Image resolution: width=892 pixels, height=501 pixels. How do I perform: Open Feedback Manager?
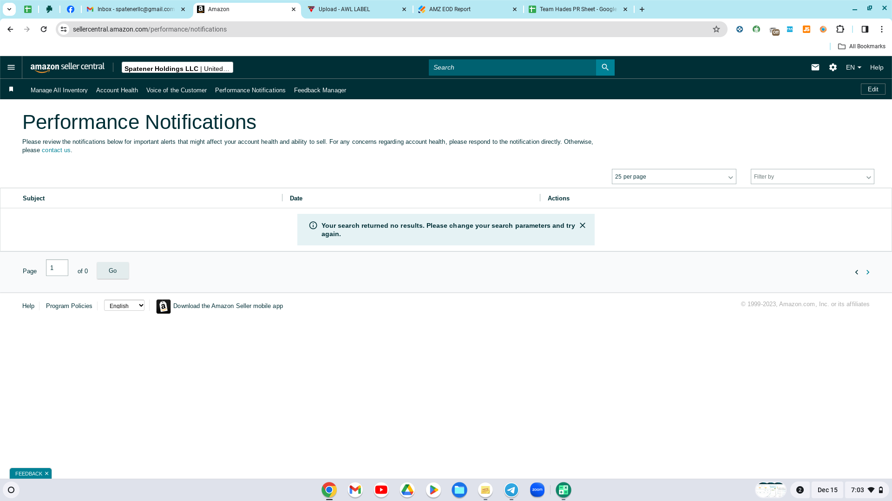click(320, 90)
